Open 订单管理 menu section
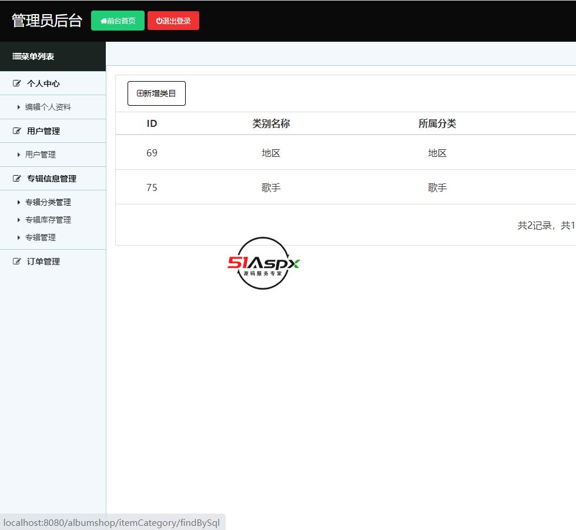This screenshot has height=530, width=576. tap(43, 261)
